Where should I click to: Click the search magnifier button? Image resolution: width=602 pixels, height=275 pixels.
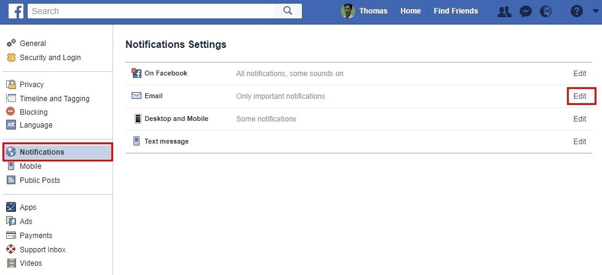coord(288,11)
